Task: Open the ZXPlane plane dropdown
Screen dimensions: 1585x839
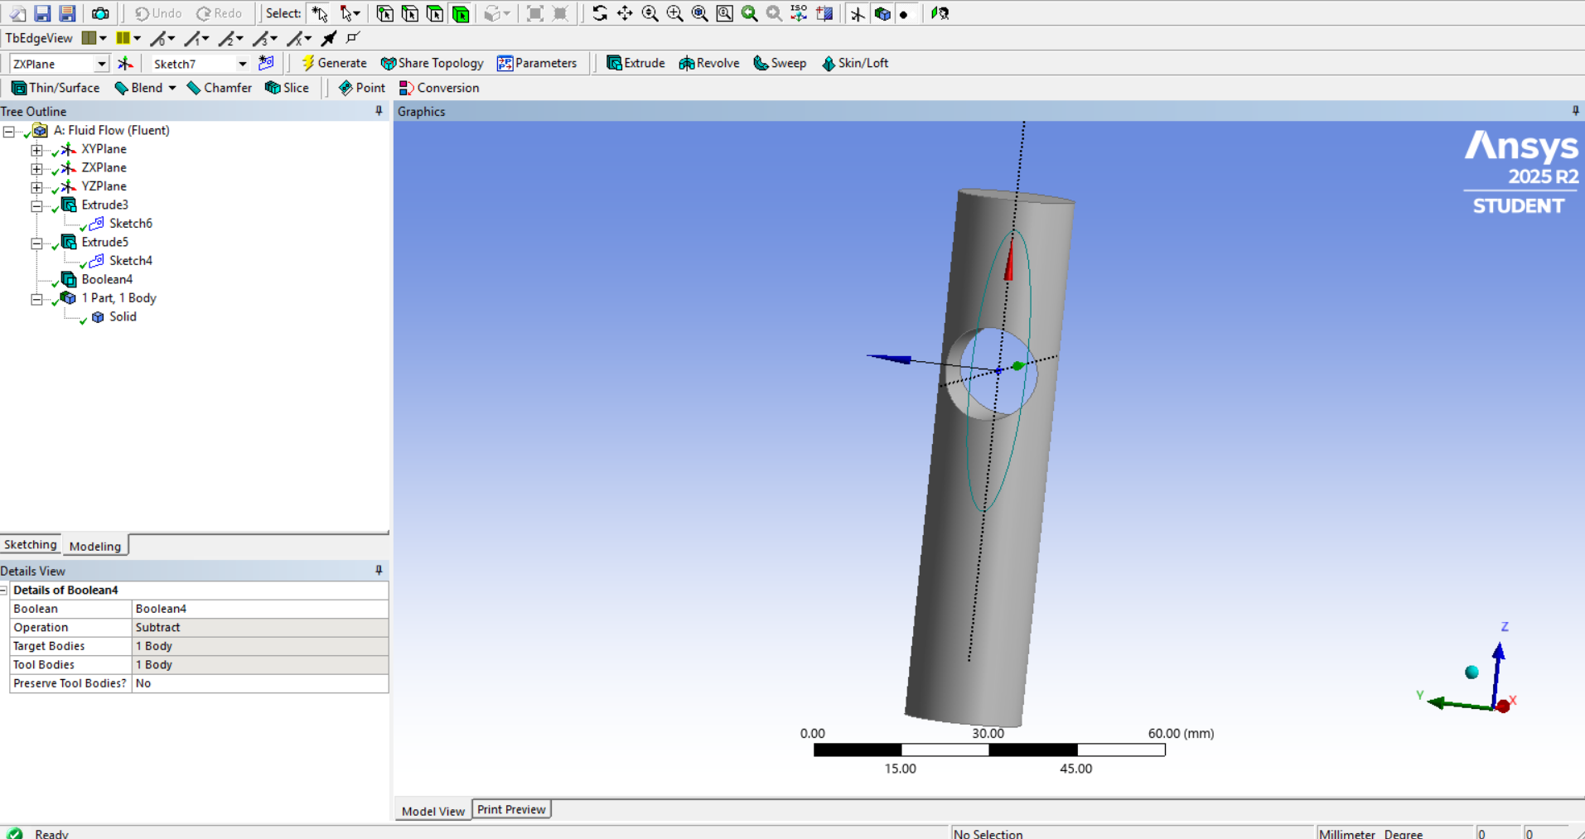Action: (x=101, y=64)
